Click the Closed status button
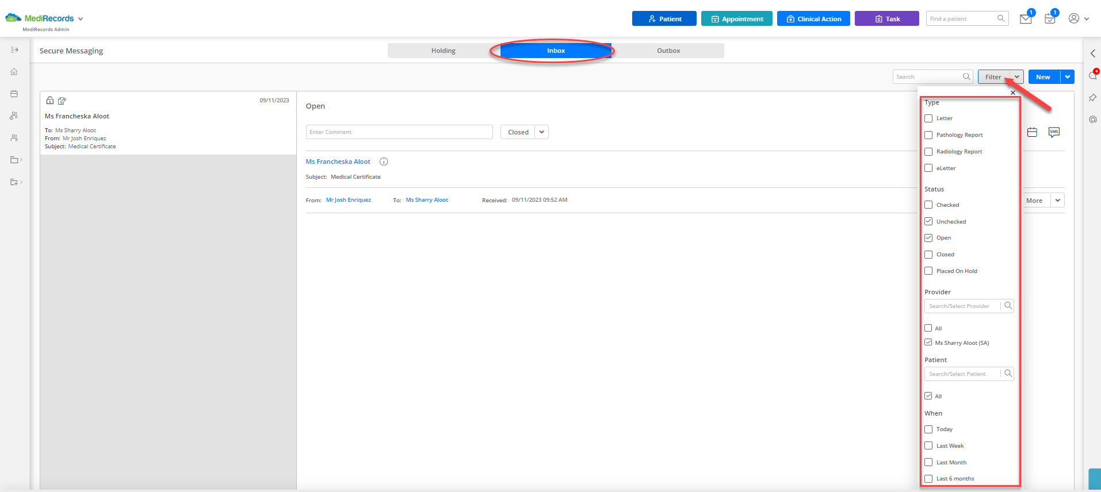The width and height of the screenshot is (1101, 492). pyautogui.click(x=518, y=132)
